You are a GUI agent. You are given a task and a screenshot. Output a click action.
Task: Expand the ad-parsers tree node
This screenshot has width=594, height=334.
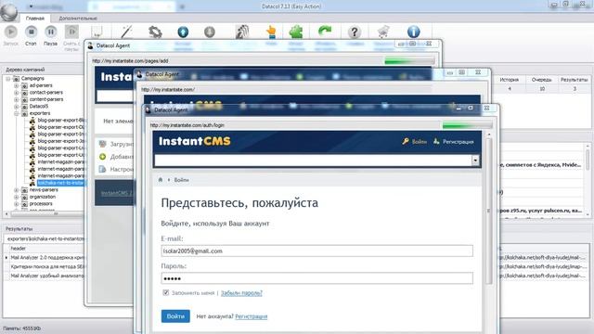pyautogui.click(x=17, y=85)
